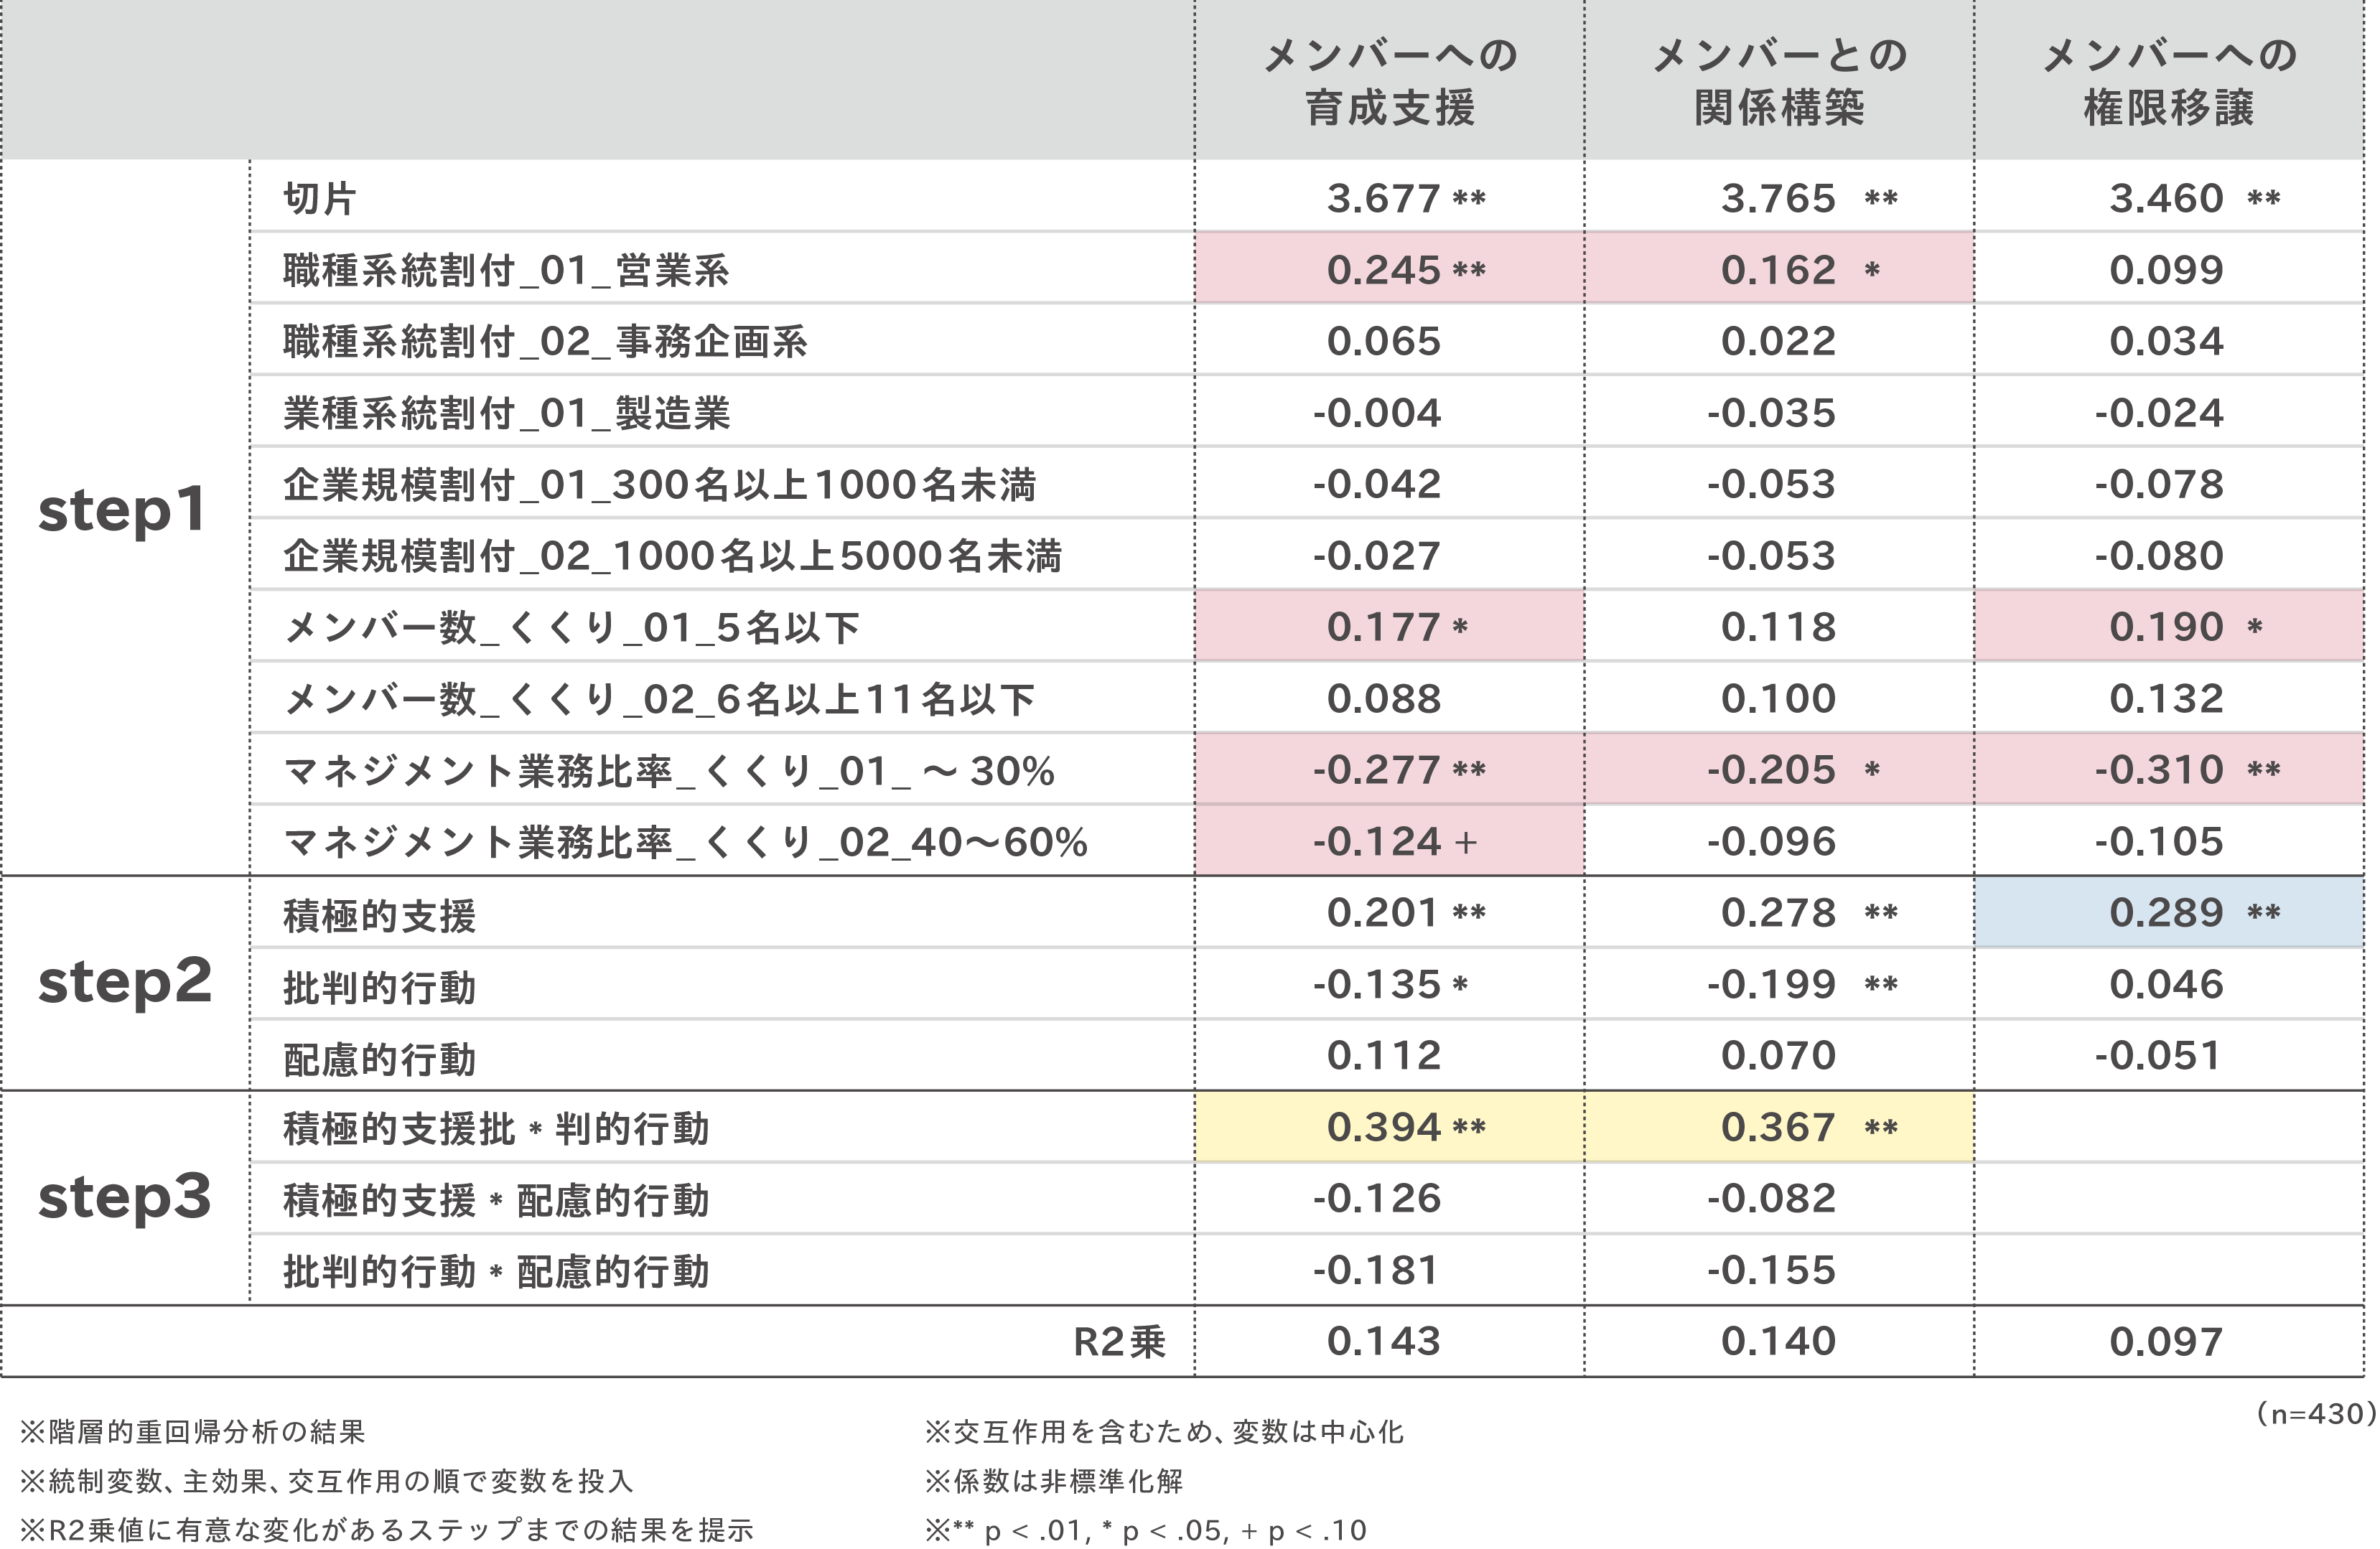Viewport: 2380px width, 1549px height.
Task: Click the (n=430) sample size note
Action: (x=2315, y=1413)
